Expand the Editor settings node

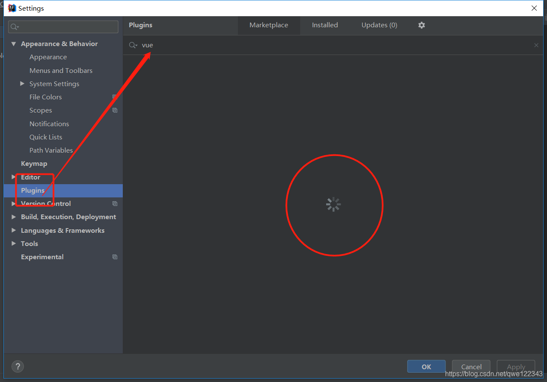[14, 177]
